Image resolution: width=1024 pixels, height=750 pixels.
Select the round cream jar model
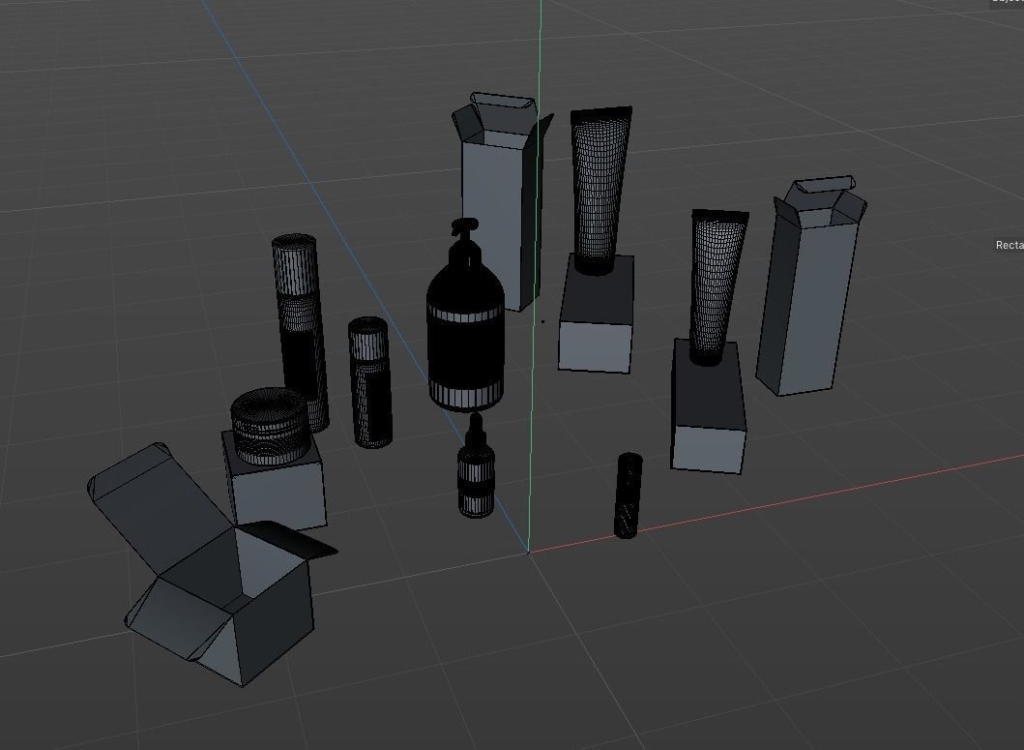click(269, 427)
